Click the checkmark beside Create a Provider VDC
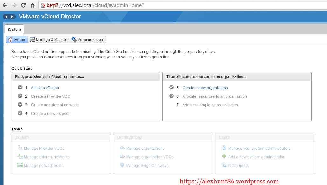Image resolution: width=327 pixels, height=185 pixels. (20, 96)
